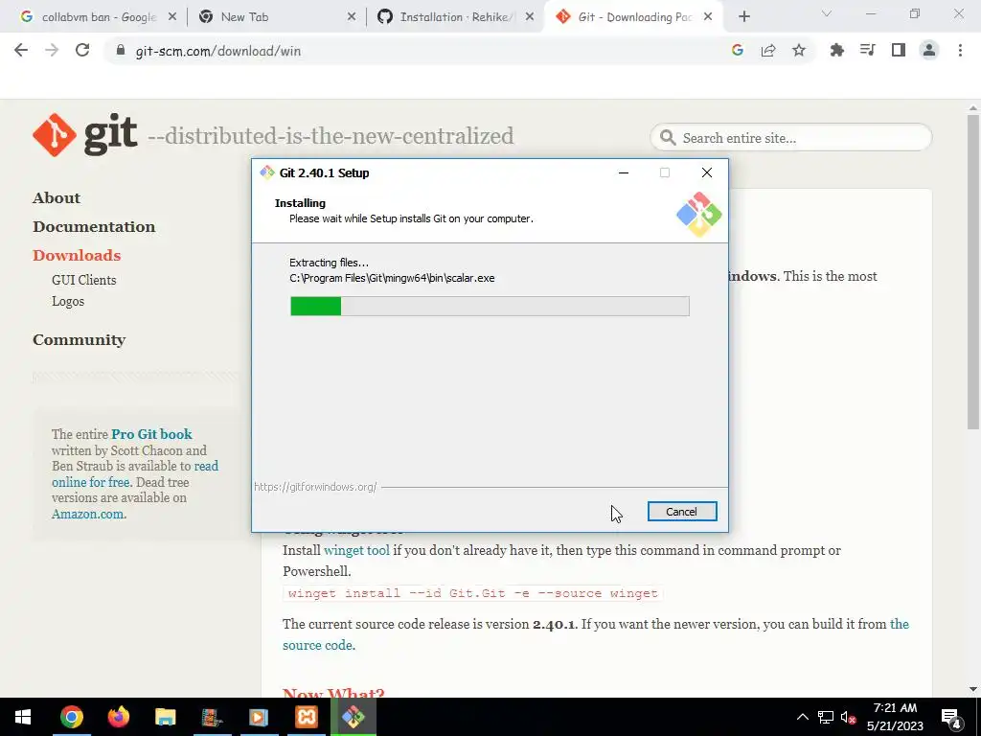
Task: Open the Chrome tab search dropdown arrow
Action: (827, 13)
